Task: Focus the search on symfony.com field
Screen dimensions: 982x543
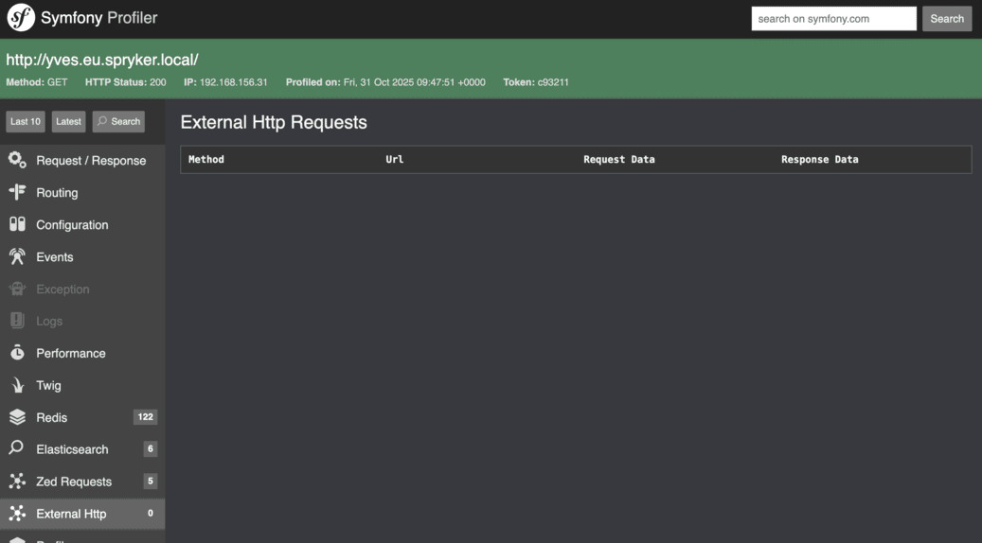Action: 833,19
